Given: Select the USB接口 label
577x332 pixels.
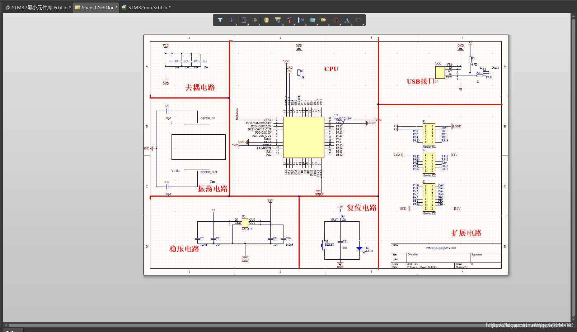Looking at the screenshot, I should tap(421, 81).
